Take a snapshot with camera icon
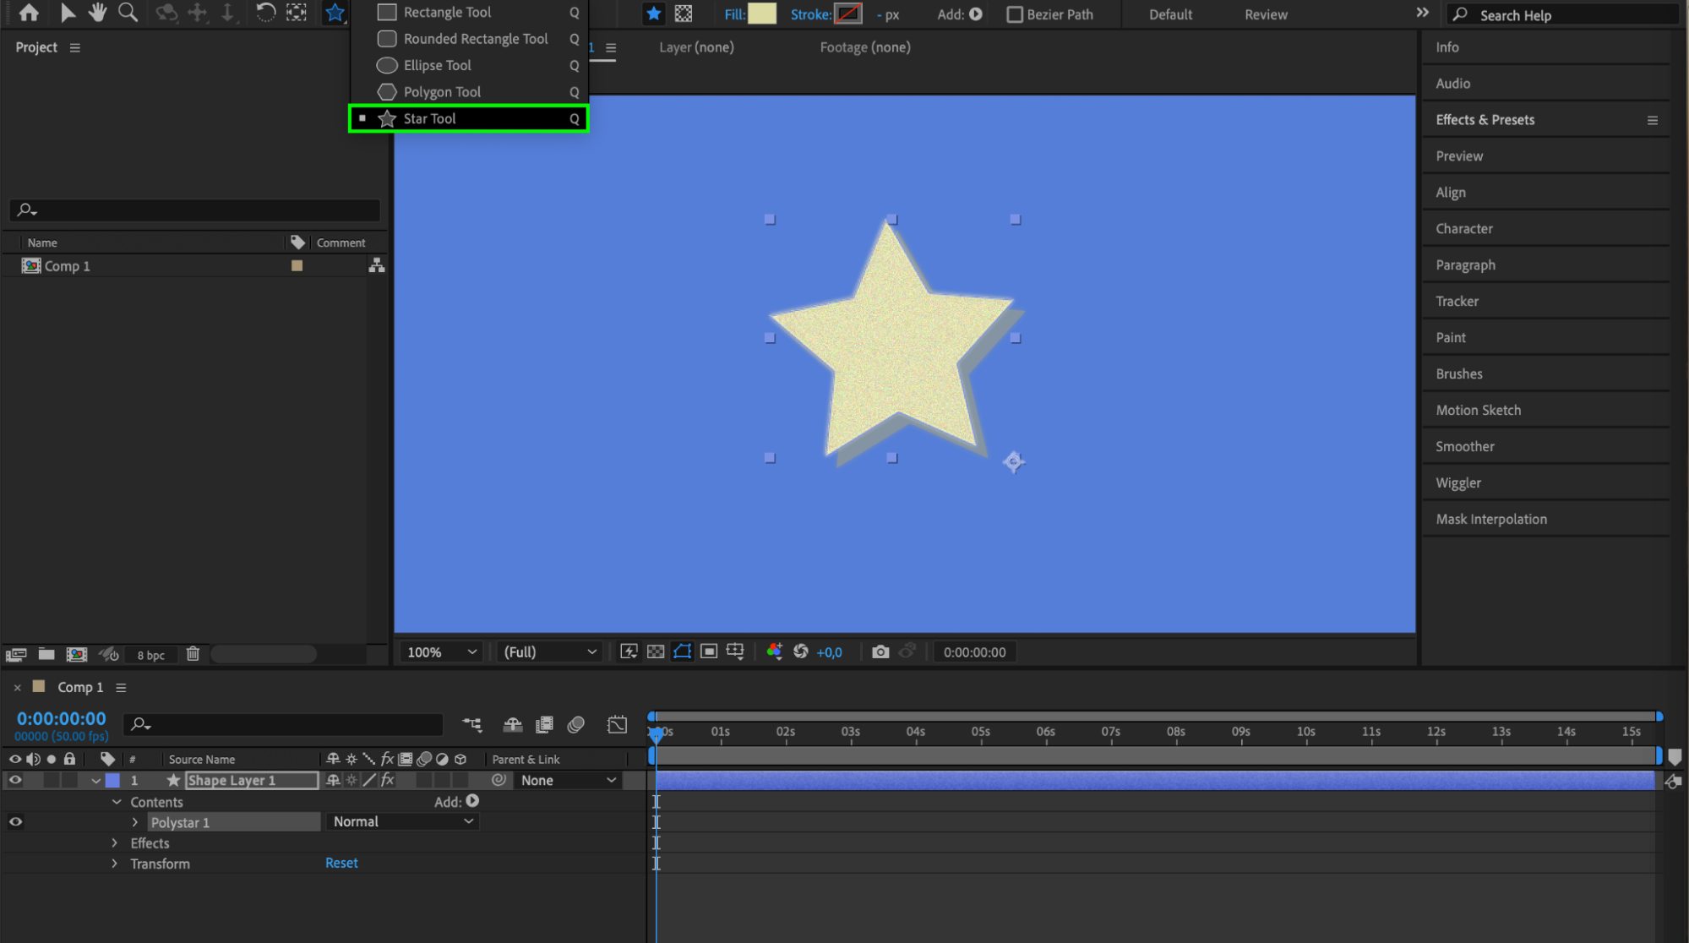1689x943 pixels. (x=880, y=651)
